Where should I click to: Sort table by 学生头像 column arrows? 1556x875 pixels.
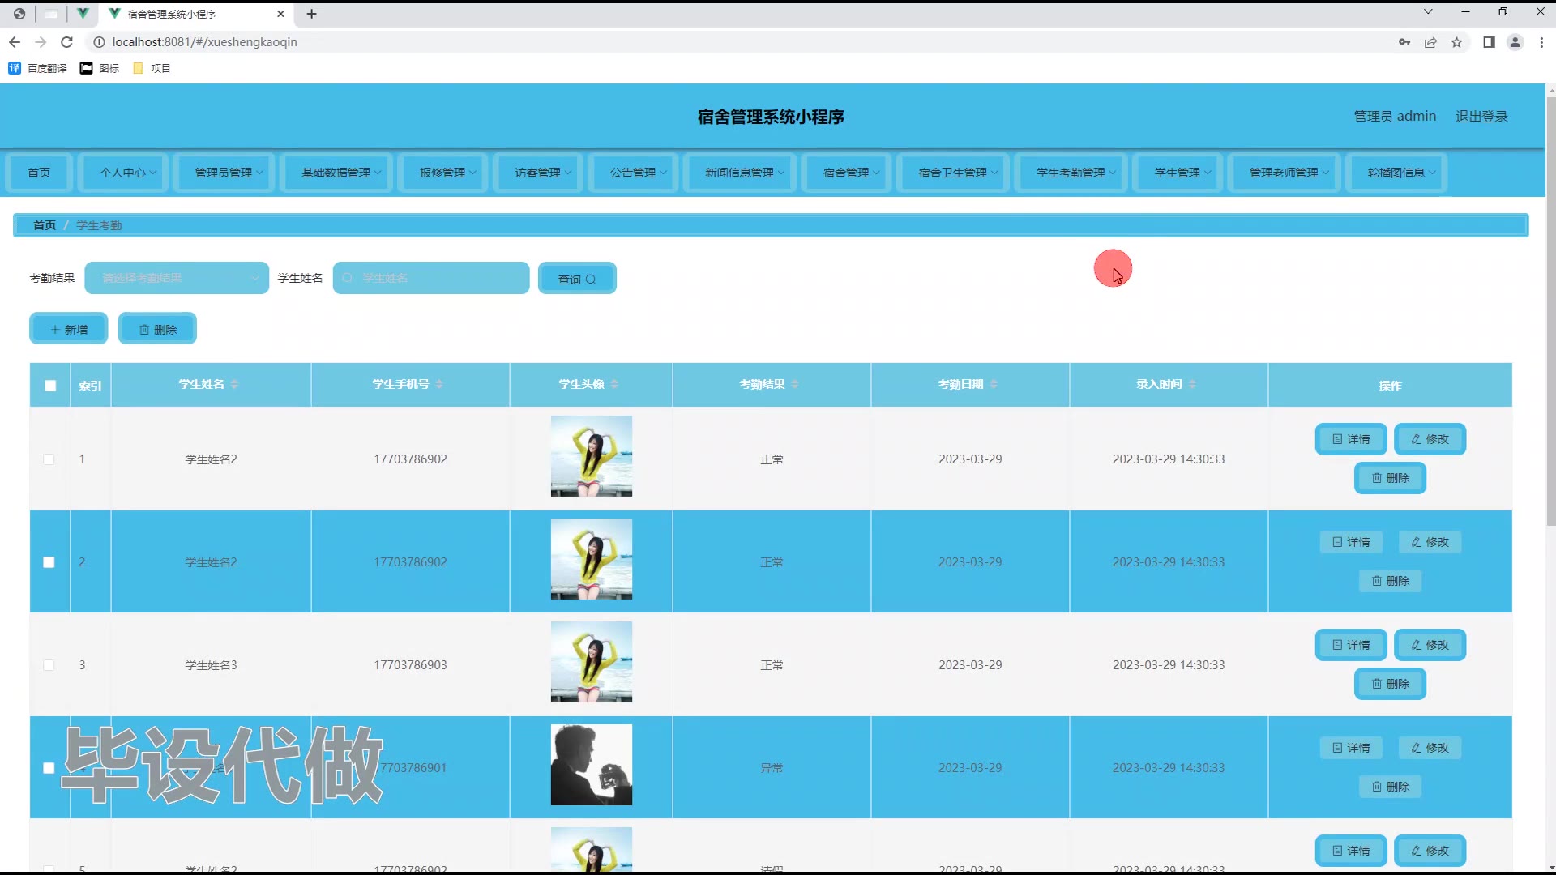pyautogui.click(x=614, y=384)
